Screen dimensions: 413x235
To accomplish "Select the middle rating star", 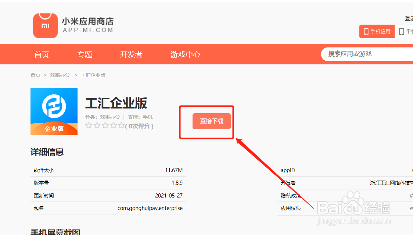I will [105, 125].
